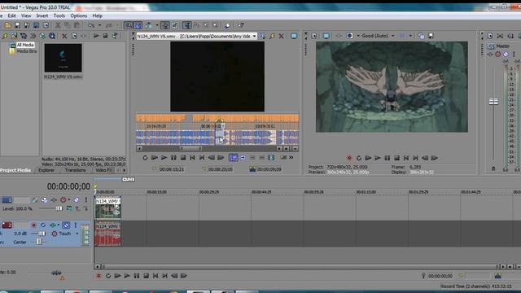Click the Master bus volume fader
This screenshot has width=521, height=293.
click(x=493, y=102)
